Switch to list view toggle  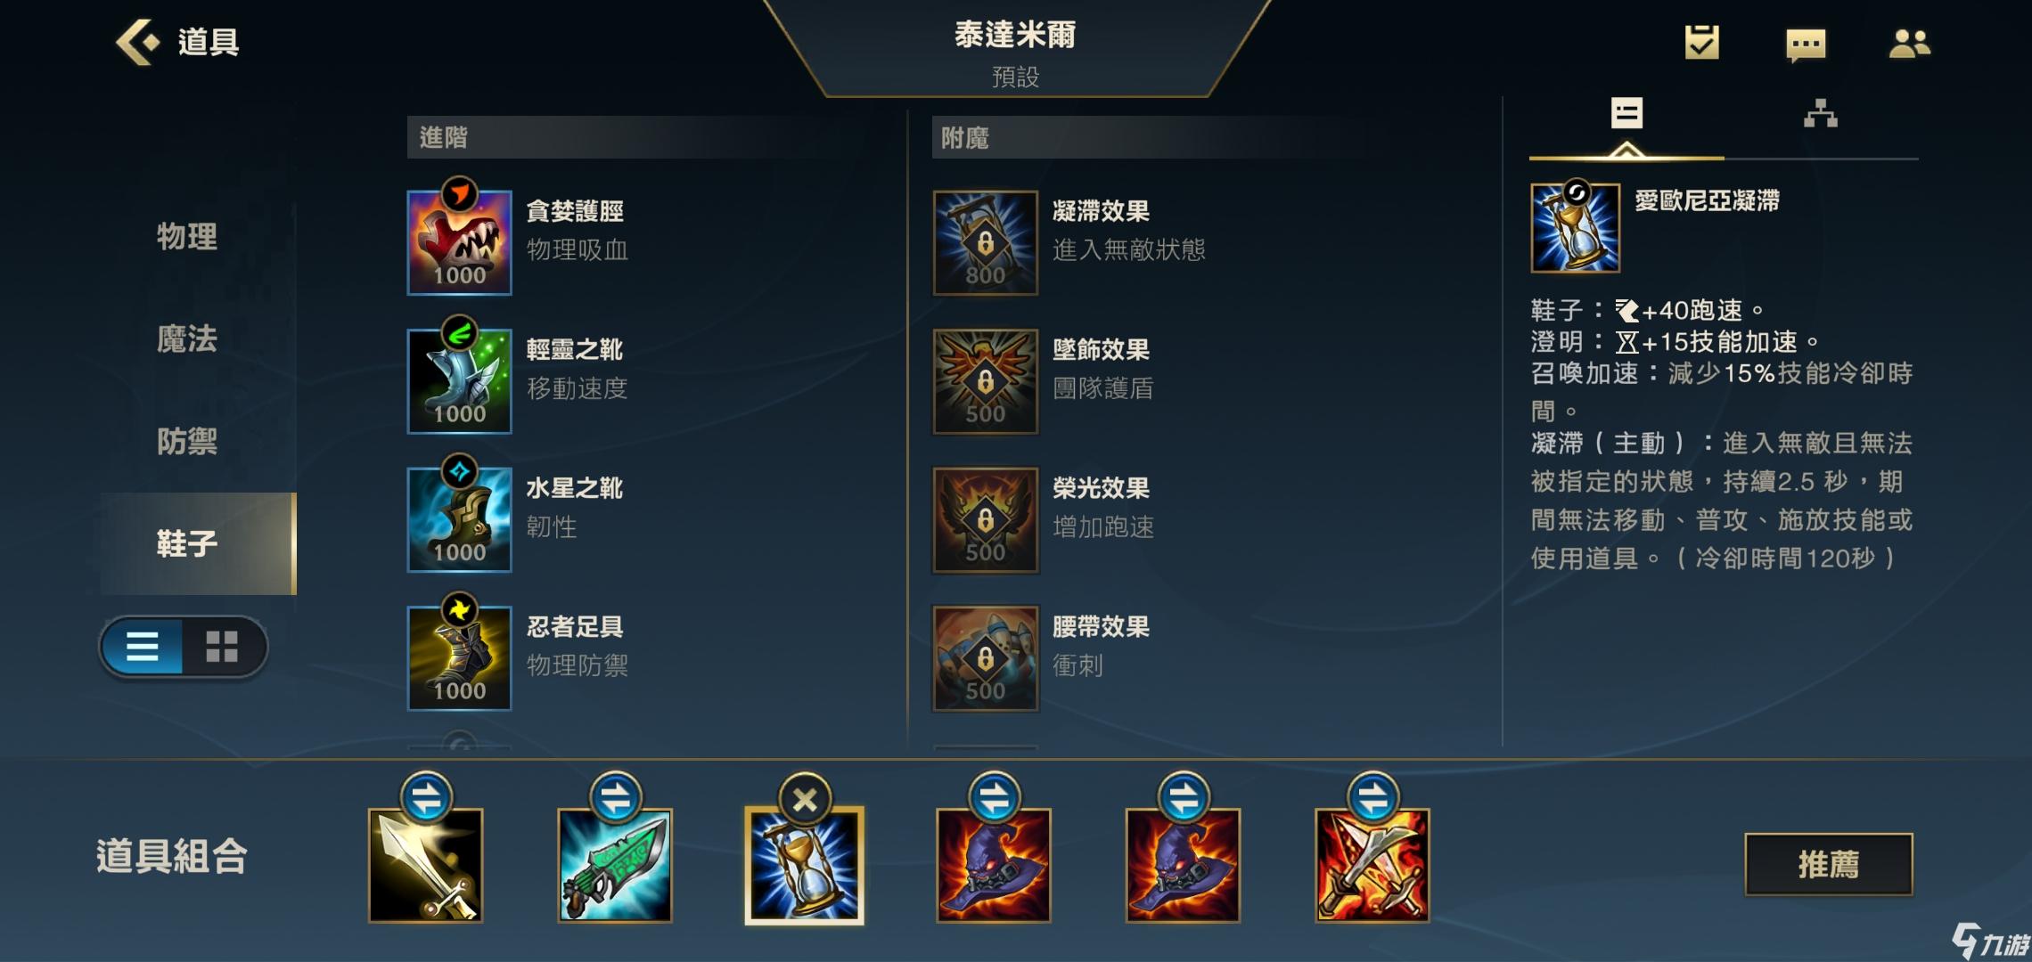click(143, 647)
